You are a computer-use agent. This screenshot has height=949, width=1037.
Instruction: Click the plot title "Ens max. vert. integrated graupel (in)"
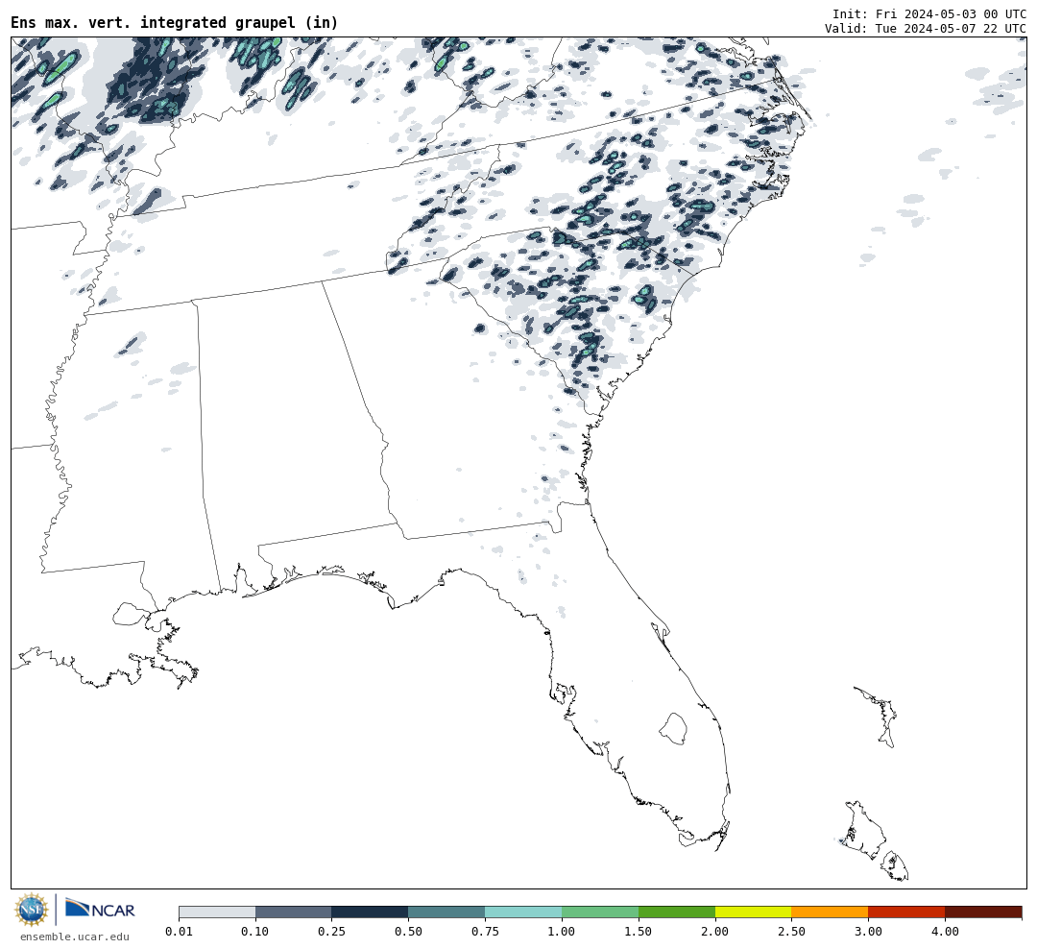tap(174, 22)
